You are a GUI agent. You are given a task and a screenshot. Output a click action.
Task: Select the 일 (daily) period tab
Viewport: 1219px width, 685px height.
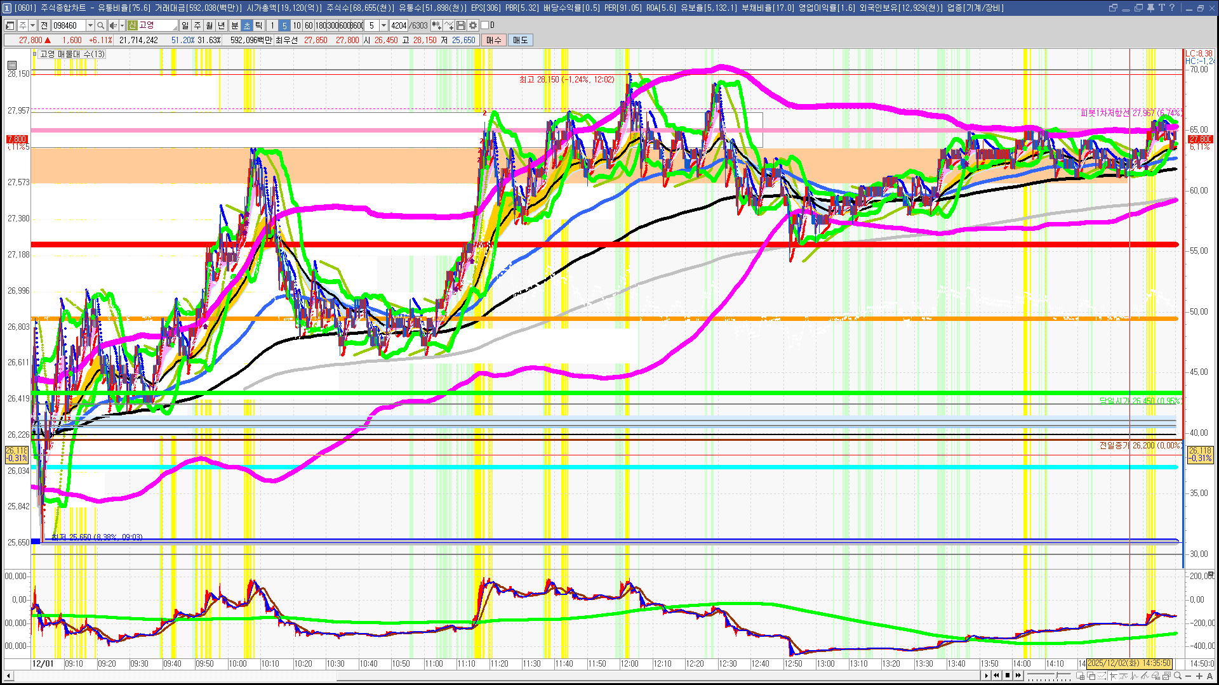tap(185, 25)
